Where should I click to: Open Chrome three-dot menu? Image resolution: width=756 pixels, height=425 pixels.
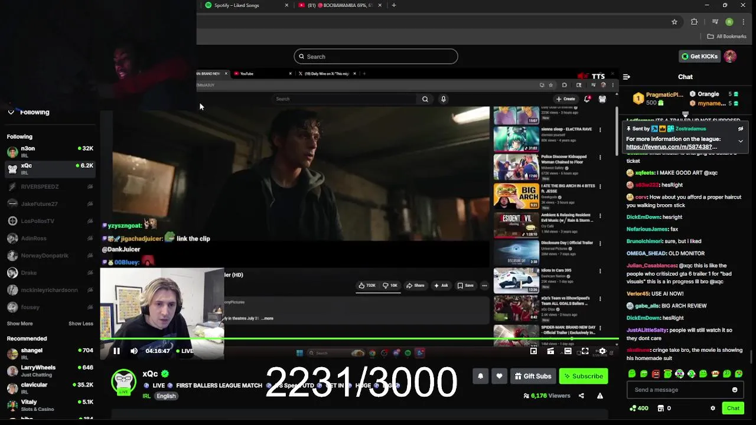tap(743, 22)
